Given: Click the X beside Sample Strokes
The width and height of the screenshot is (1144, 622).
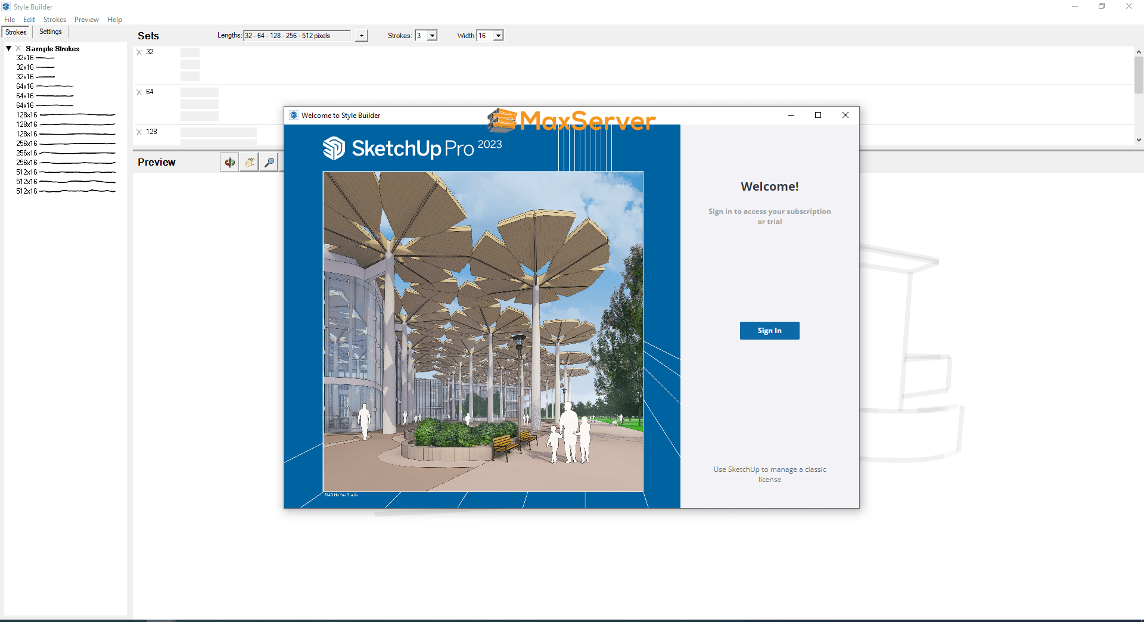Looking at the screenshot, I should tap(18, 49).
